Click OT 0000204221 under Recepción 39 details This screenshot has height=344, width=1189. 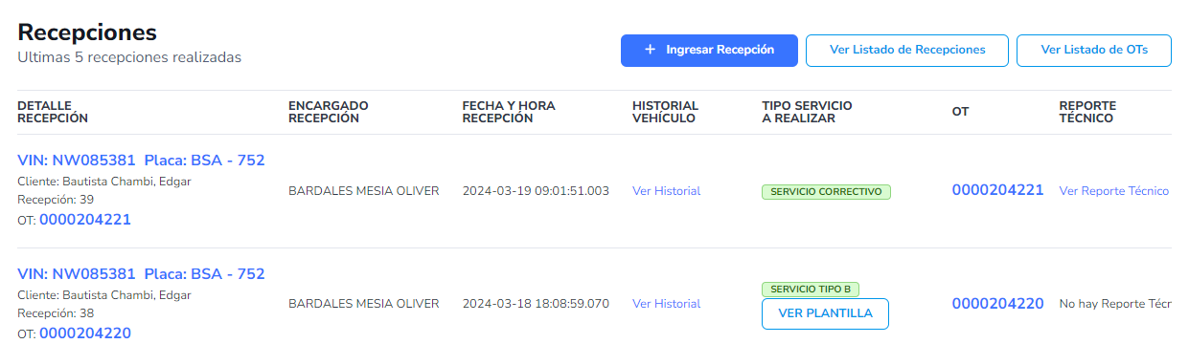85,220
